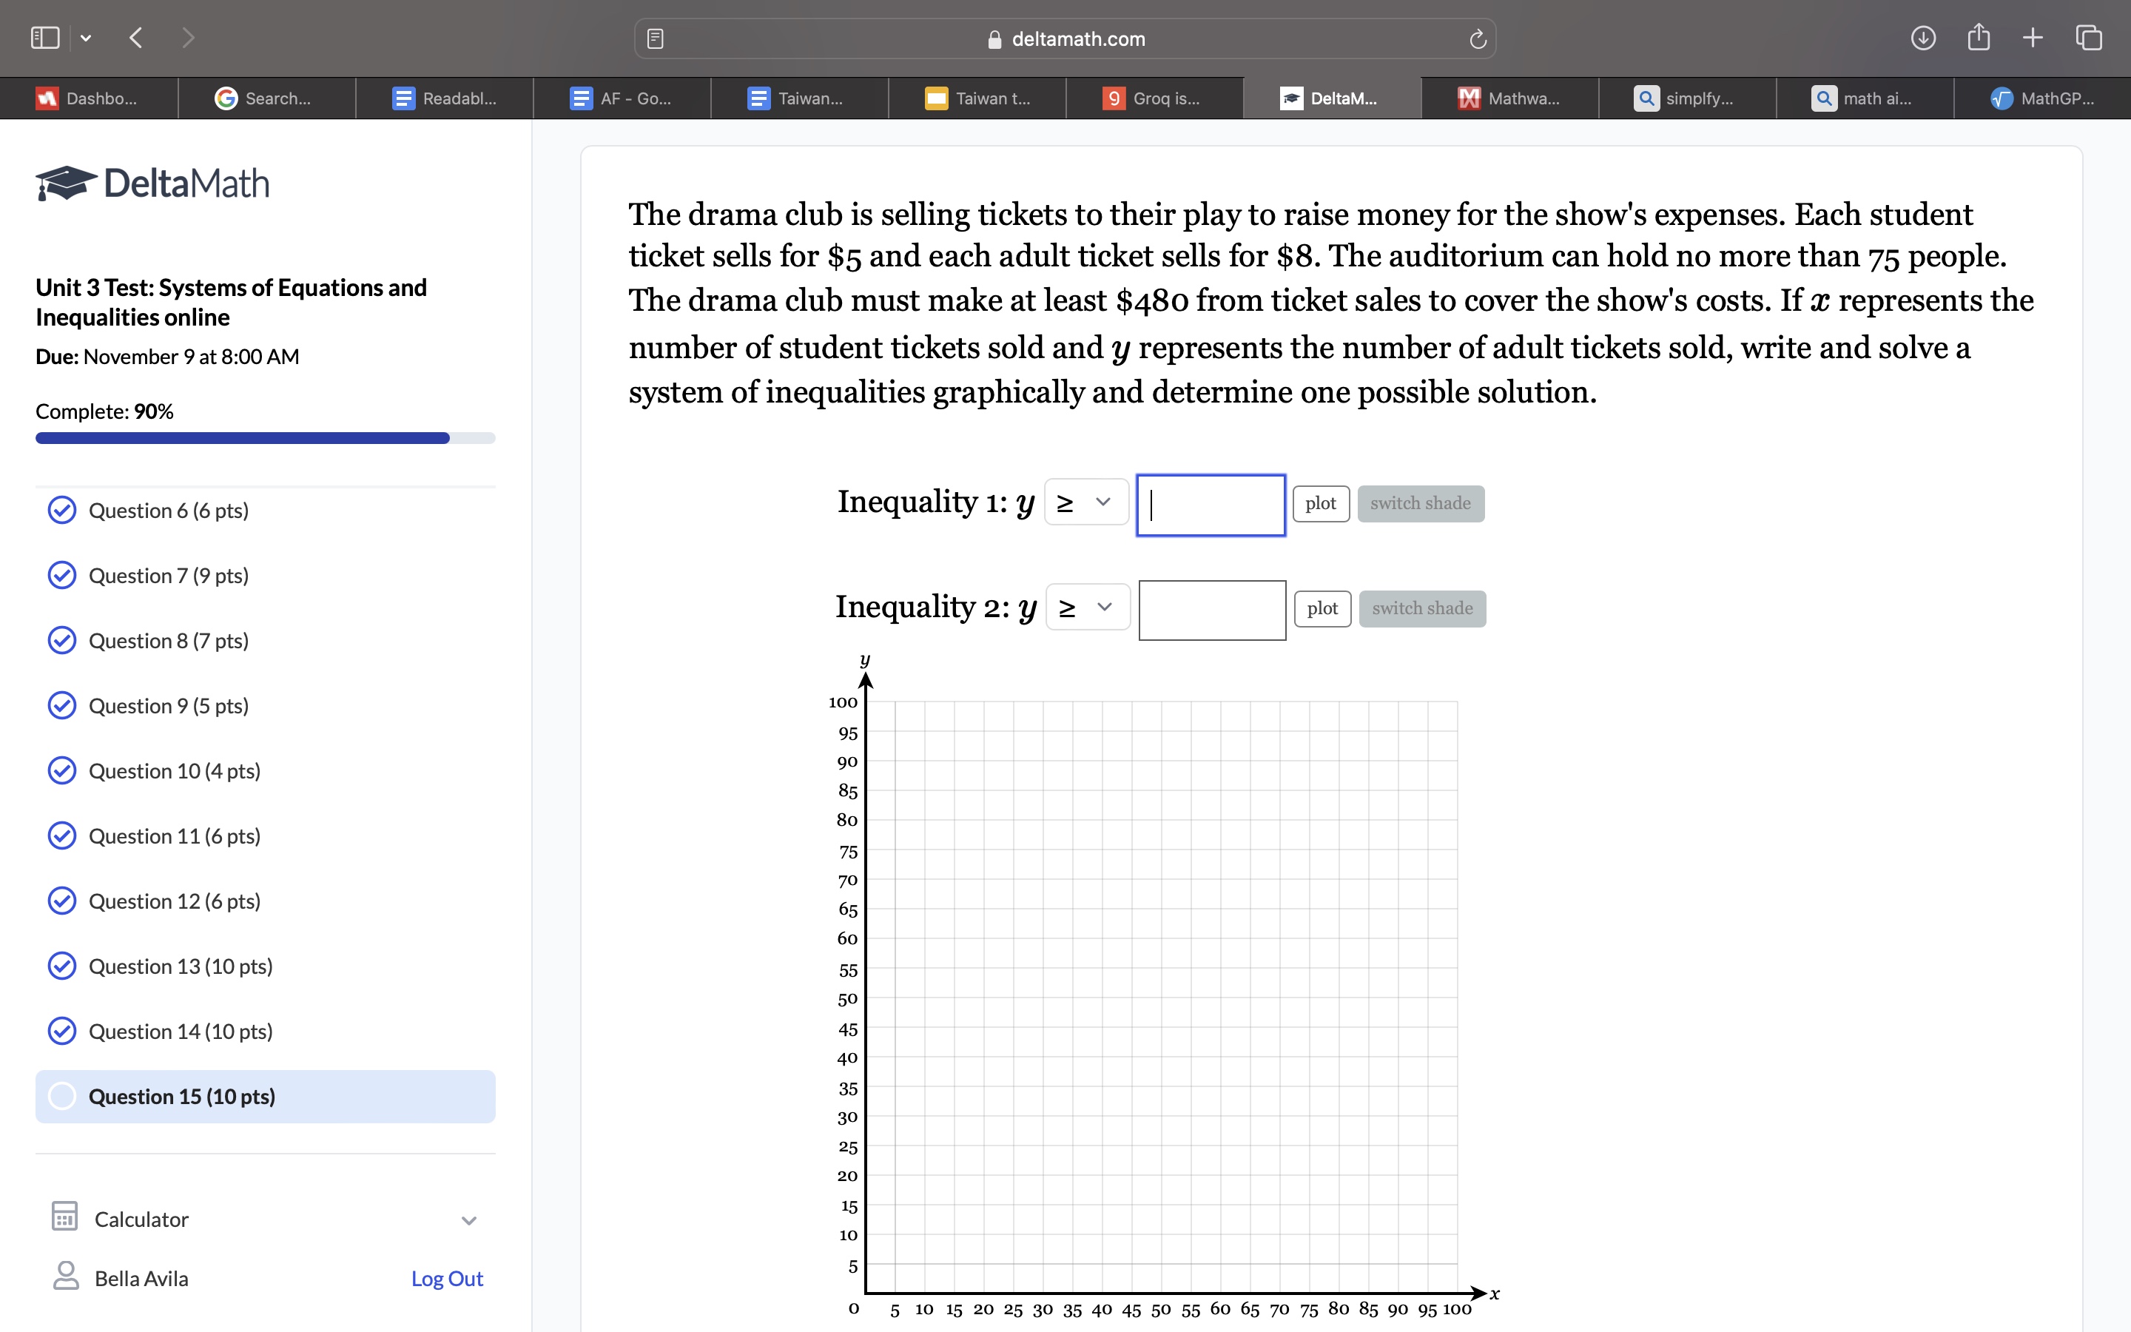The image size is (2131, 1332).
Task: Go back with the back arrow
Action: (135, 38)
